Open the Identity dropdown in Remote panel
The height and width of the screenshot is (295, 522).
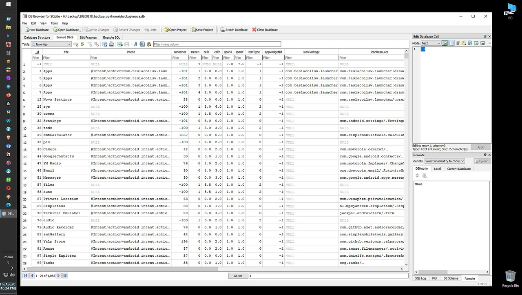point(444,161)
